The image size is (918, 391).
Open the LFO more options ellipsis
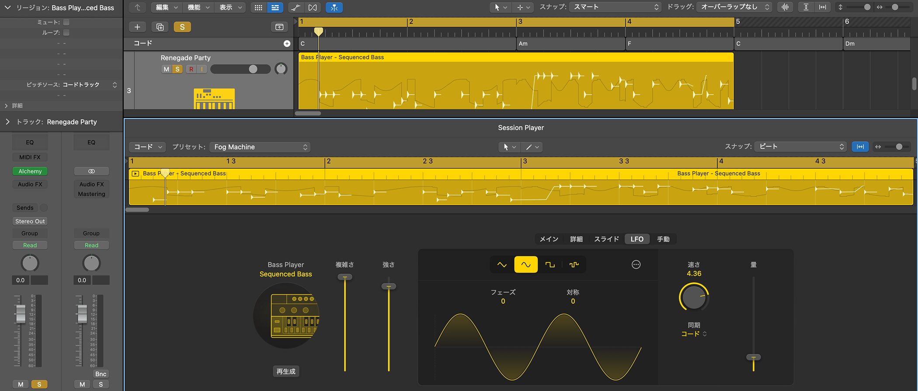636,264
